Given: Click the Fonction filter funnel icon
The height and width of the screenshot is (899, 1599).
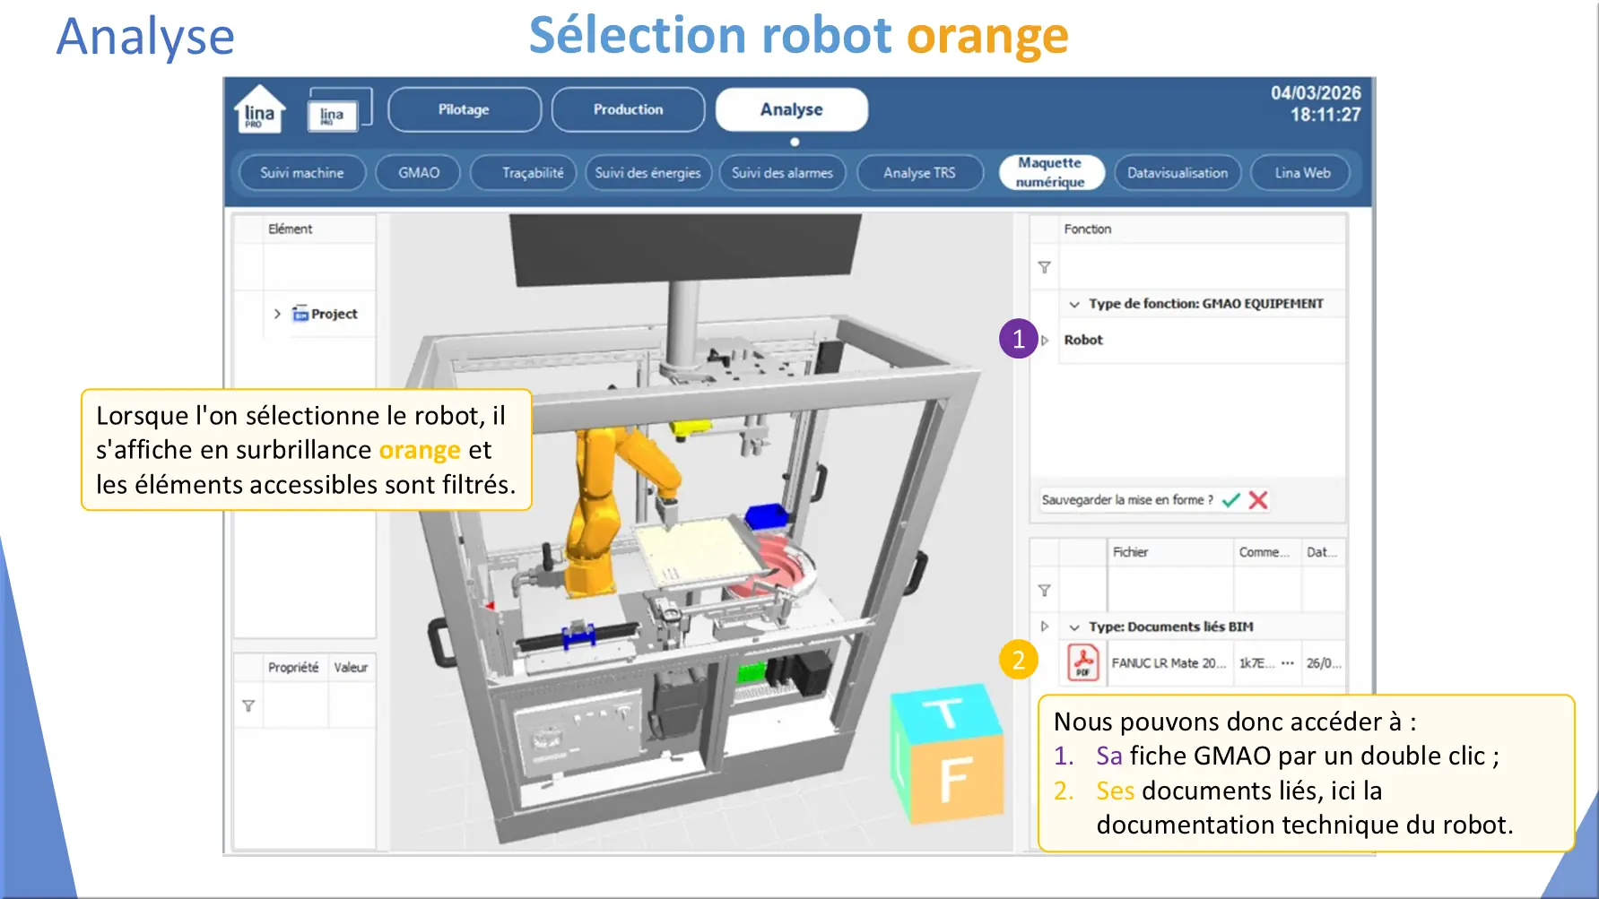Looking at the screenshot, I should click(1044, 267).
